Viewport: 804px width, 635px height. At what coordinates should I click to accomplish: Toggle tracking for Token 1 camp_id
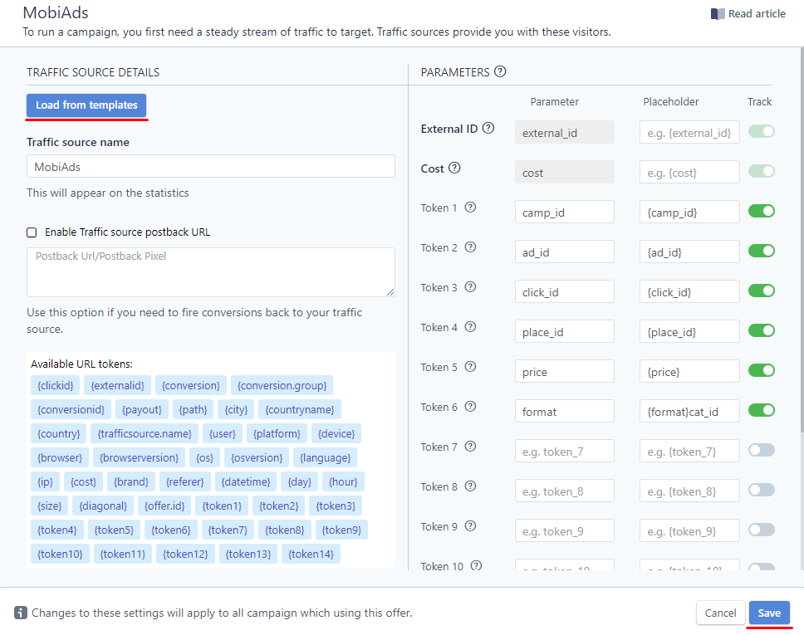point(762,211)
